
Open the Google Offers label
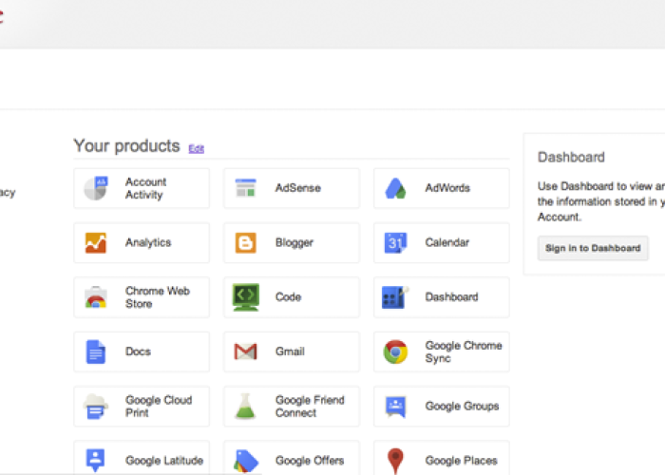tap(310, 461)
